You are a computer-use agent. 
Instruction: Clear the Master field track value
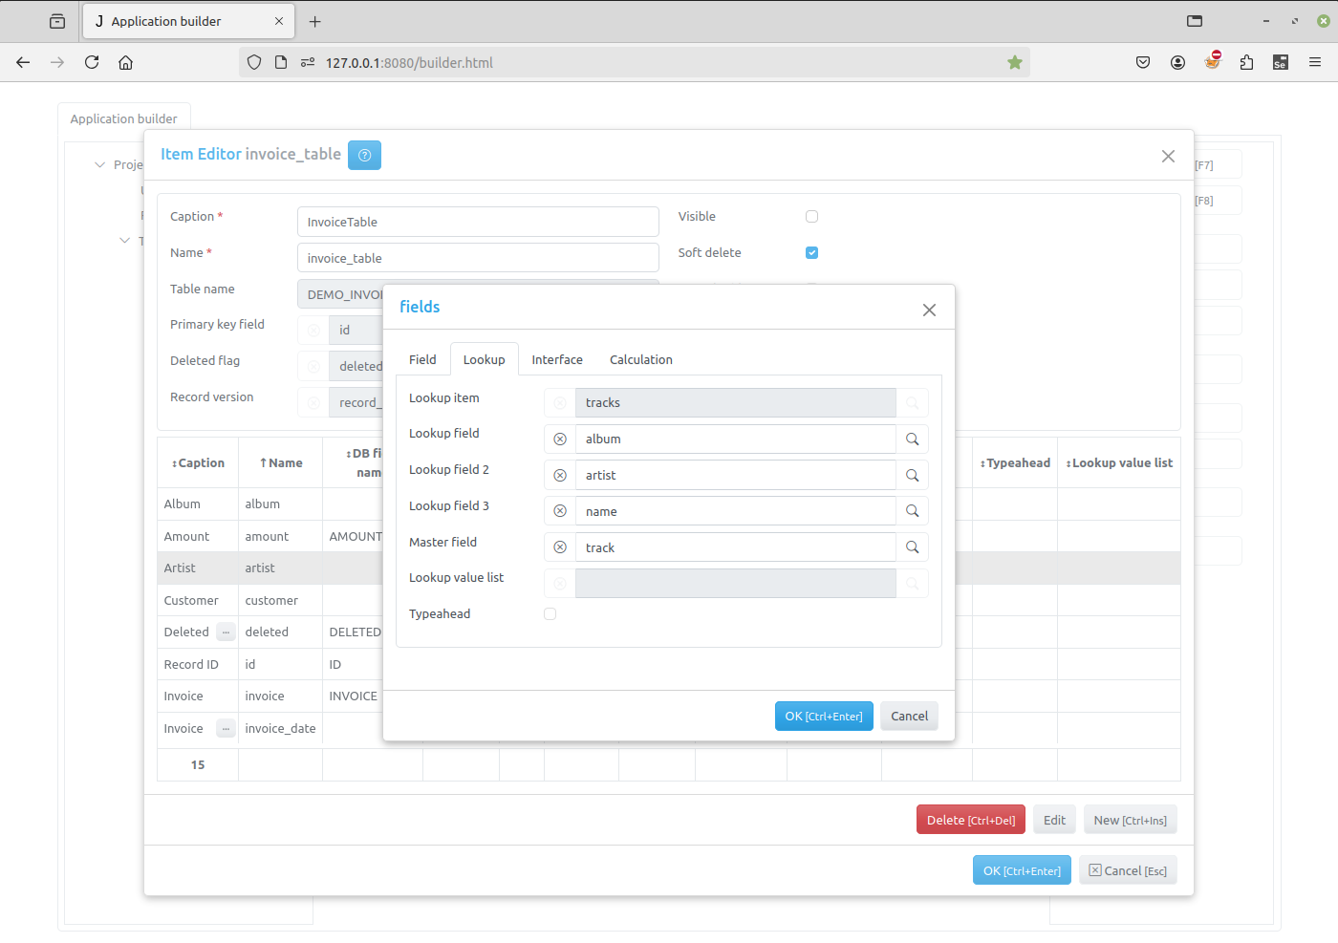click(560, 548)
